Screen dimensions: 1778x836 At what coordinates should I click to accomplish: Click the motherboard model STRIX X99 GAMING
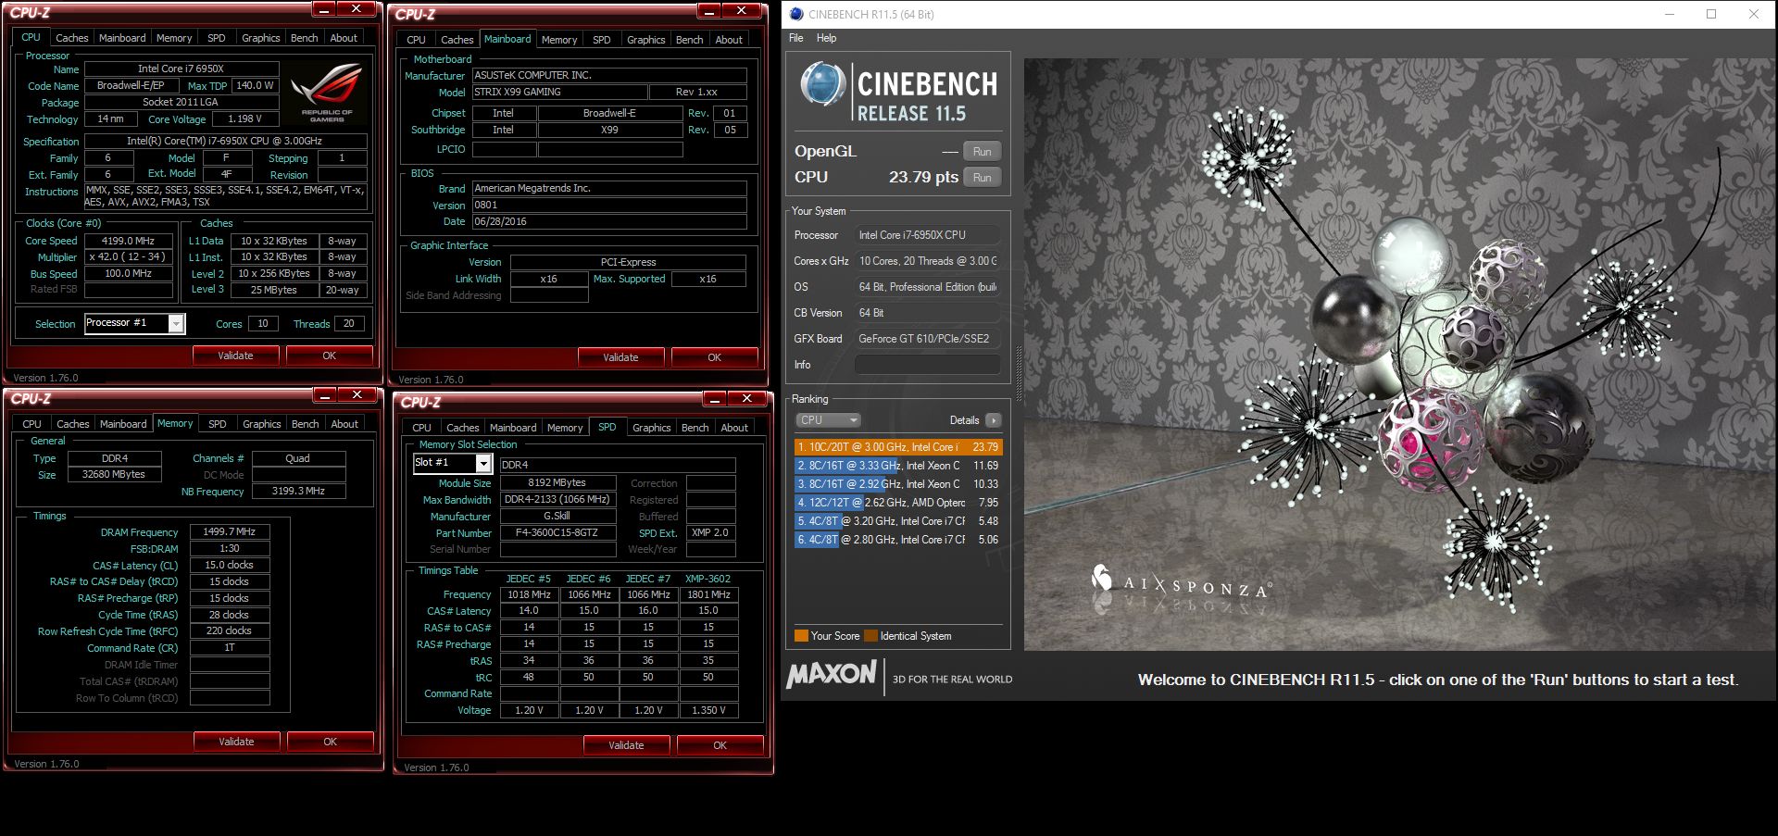[559, 93]
